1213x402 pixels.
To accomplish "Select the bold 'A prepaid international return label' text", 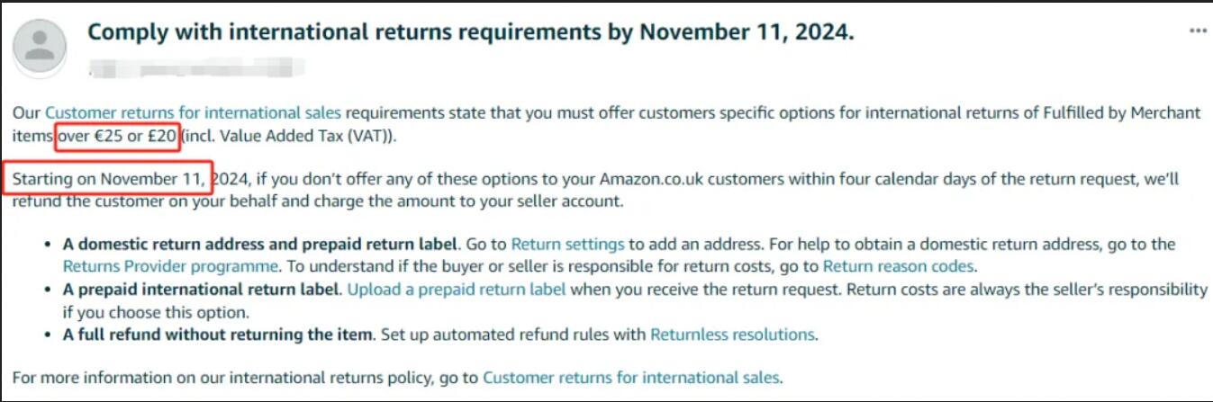I will (202, 290).
